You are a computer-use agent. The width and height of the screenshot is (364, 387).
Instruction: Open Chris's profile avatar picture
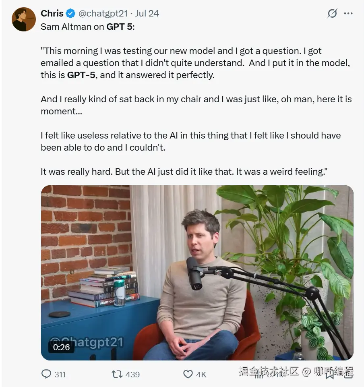[24, 19]
